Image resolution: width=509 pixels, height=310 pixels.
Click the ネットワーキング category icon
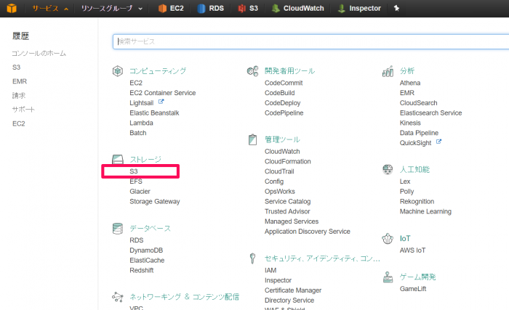[118, 296]
